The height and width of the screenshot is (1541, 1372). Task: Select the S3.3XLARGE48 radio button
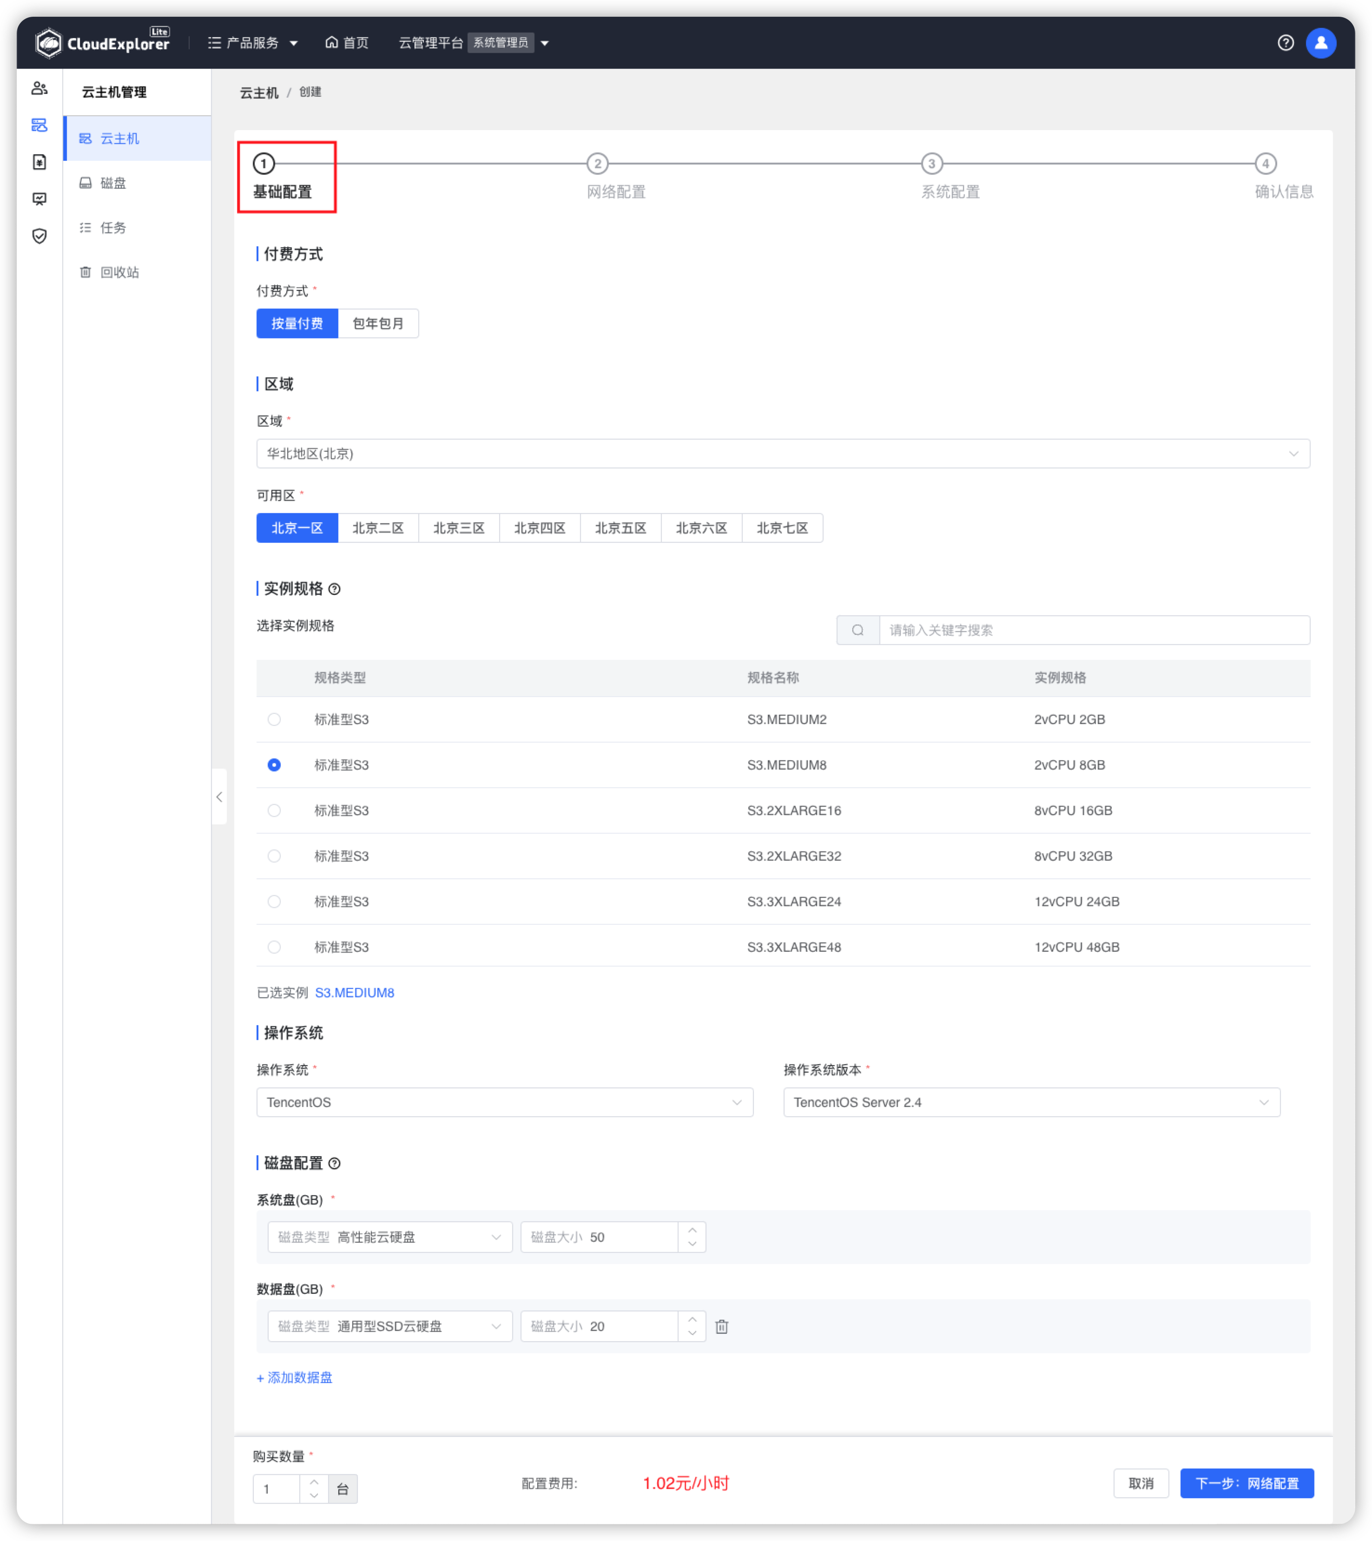[274, 947]
